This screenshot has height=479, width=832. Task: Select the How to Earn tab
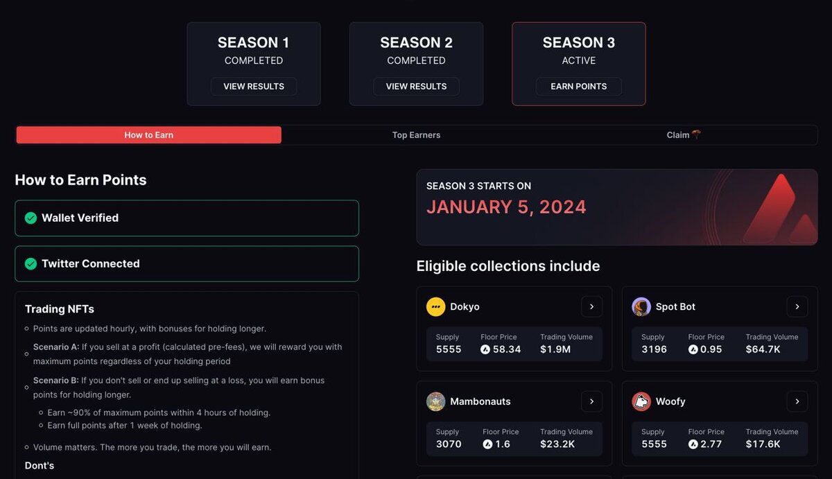pyautogui.click(x=149, y=134)
